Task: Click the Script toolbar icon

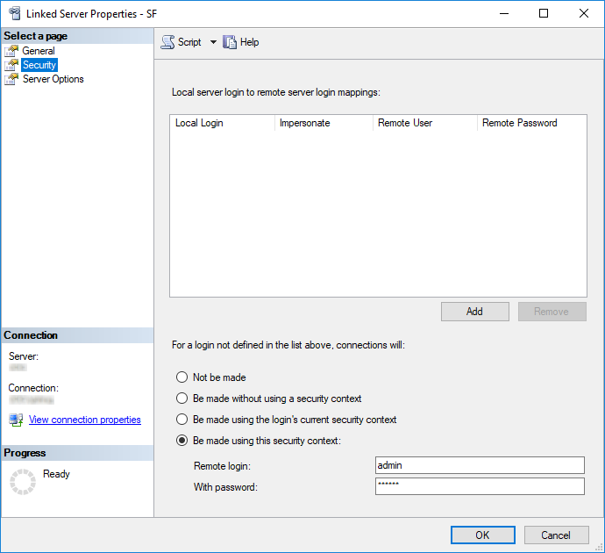Action: tap(167, 42)
